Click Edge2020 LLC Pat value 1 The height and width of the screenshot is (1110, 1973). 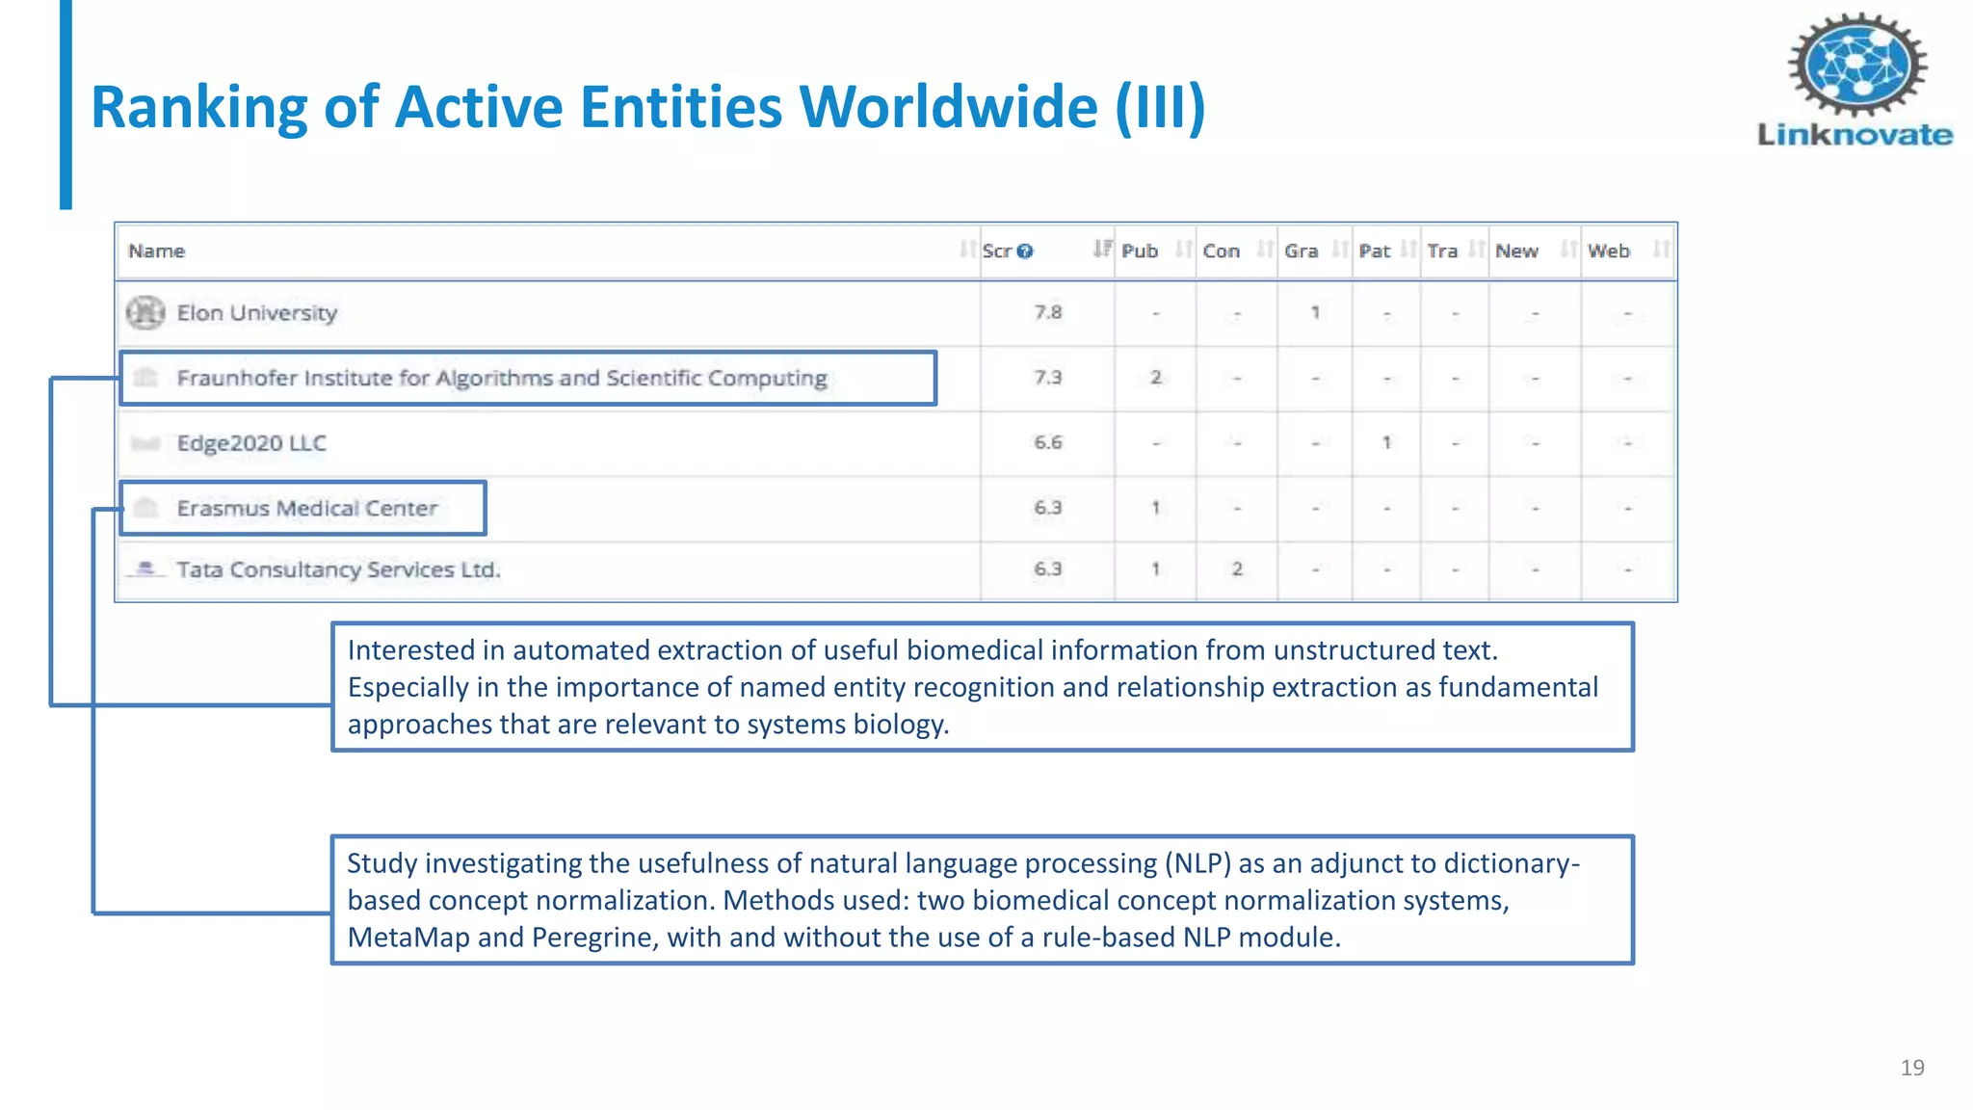click(x=1386, y=442)
